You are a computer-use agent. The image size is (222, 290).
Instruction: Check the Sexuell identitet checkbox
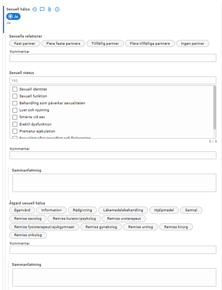(15, 89)
